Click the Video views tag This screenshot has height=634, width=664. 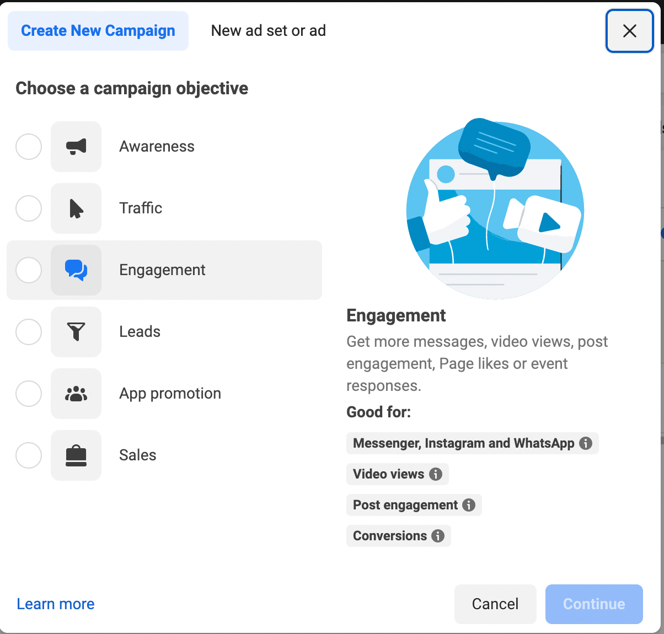397,474
